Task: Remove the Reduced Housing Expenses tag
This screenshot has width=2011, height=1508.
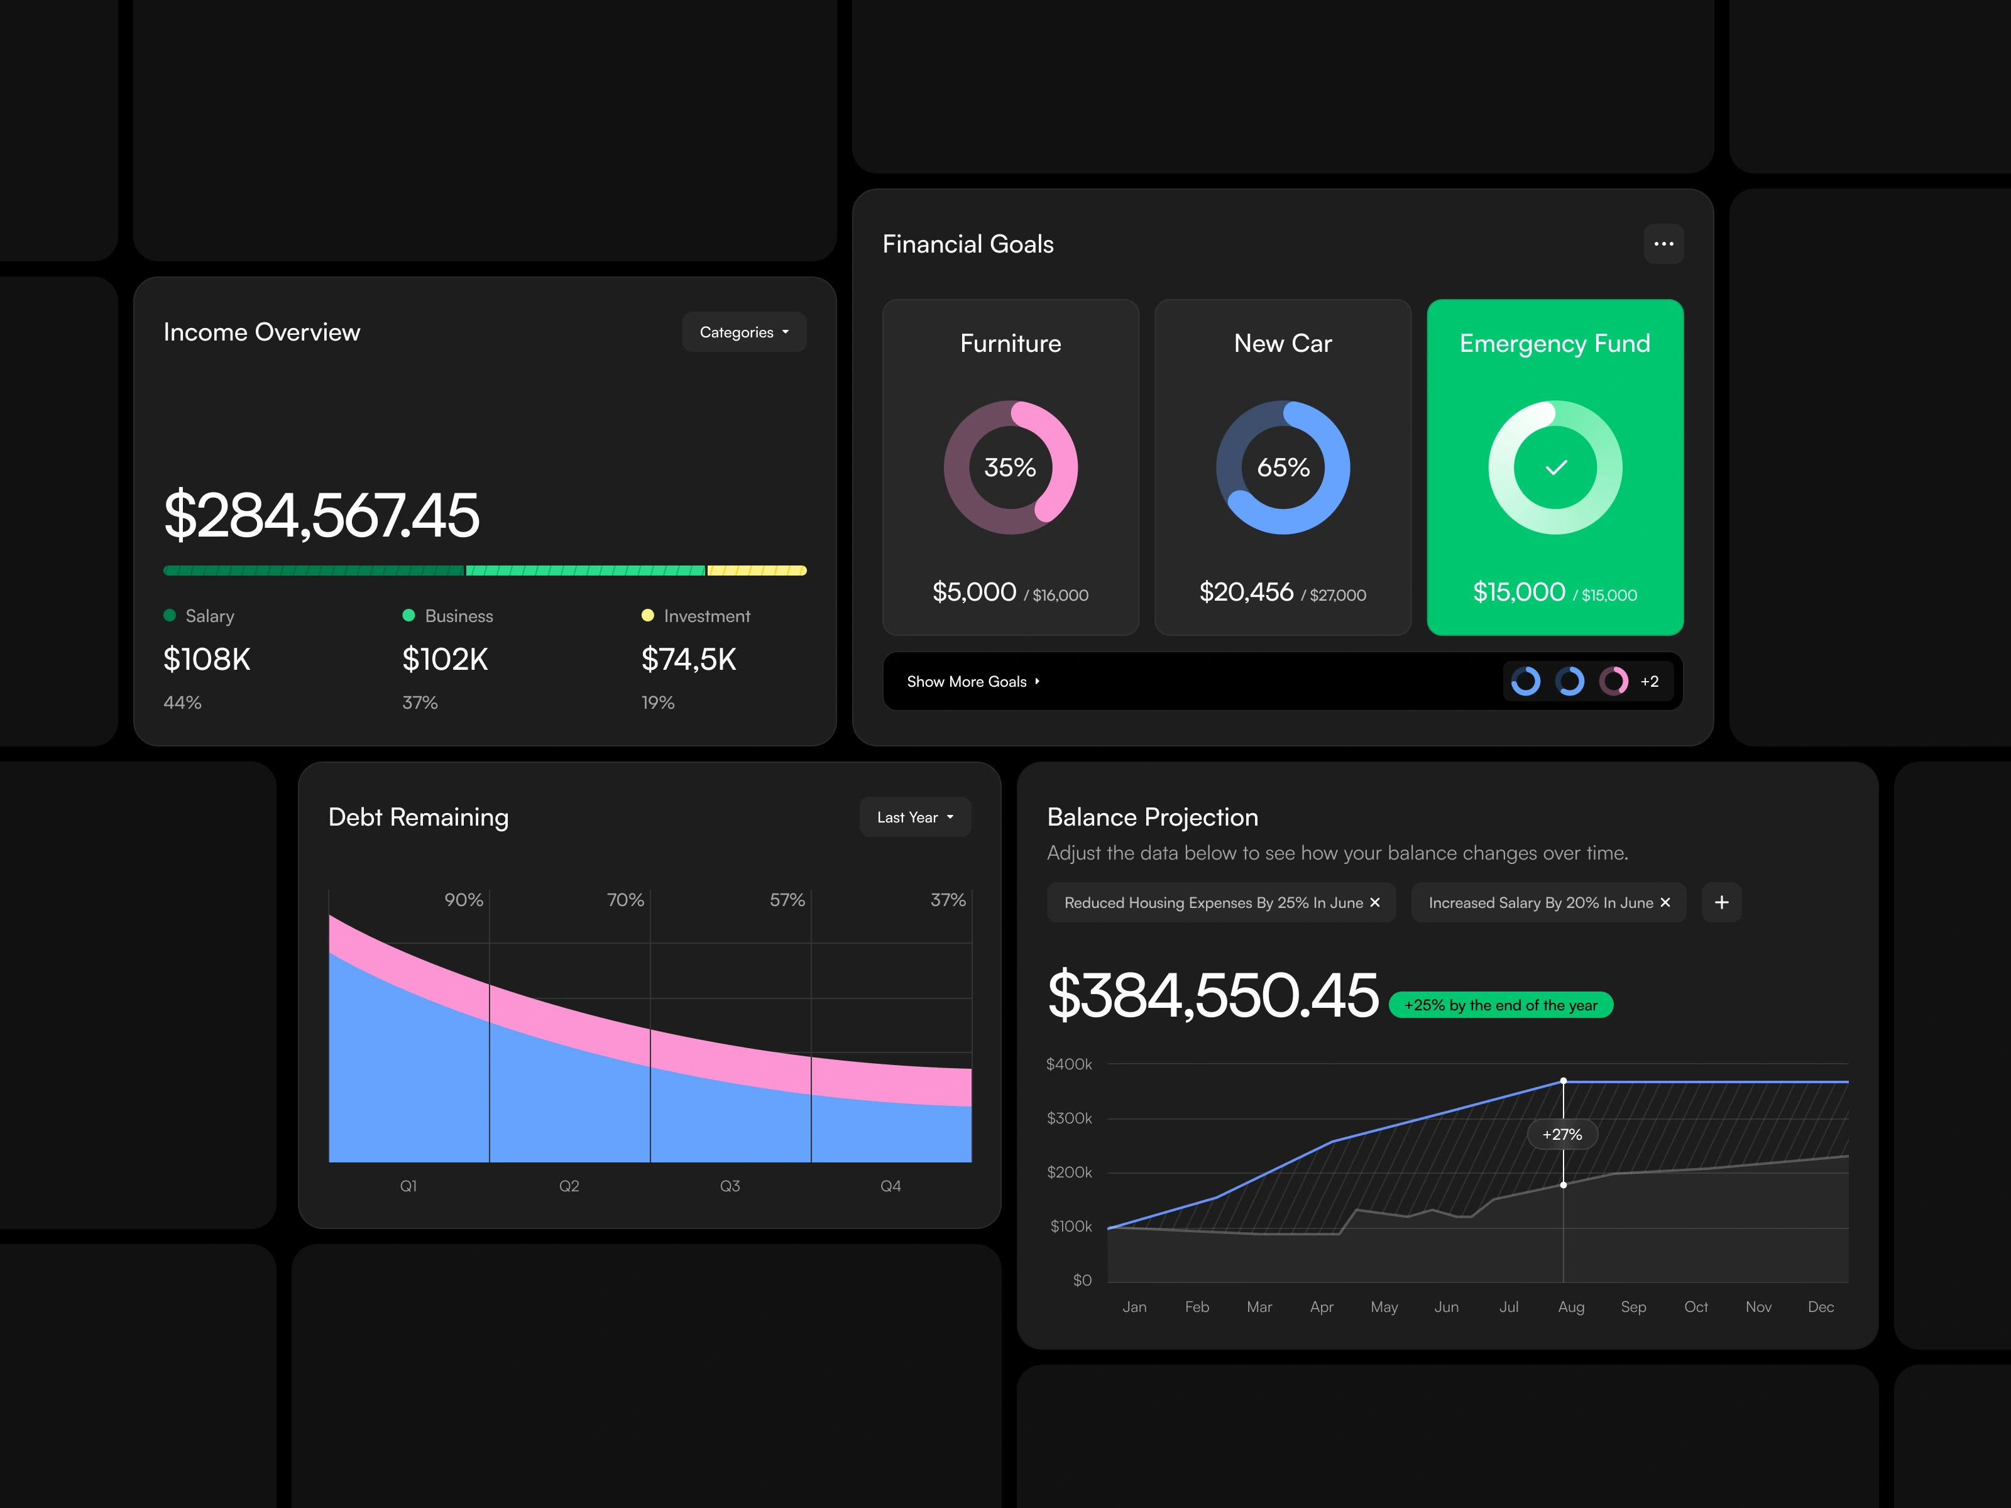Action: click(1374, 903)
